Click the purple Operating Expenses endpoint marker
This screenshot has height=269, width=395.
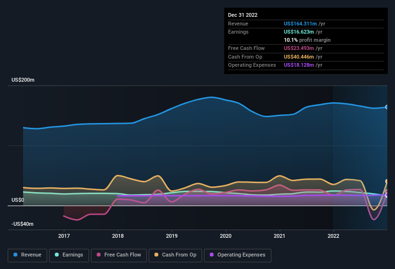coord(387,195)
